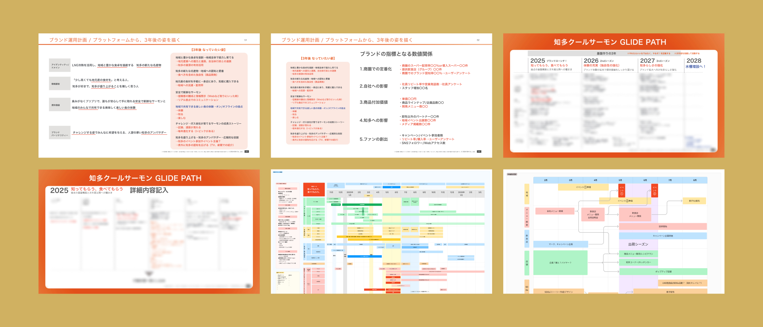Viewport: 763px width, 327px height.
Task: Click the bullet メディア掲載数〇〇件
Action: coord(415,124)
